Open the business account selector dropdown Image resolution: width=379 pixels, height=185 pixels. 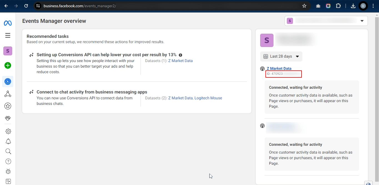click(x=326, y=21)
